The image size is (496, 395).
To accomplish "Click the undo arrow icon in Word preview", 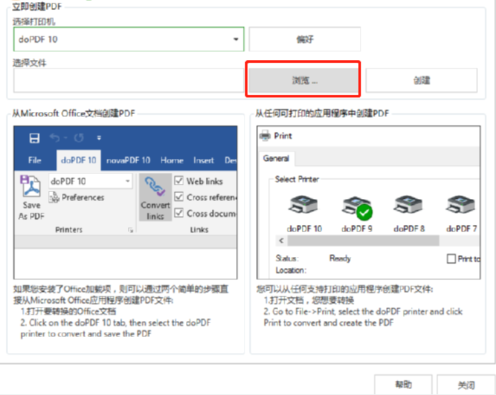I will tap(55, 138).
